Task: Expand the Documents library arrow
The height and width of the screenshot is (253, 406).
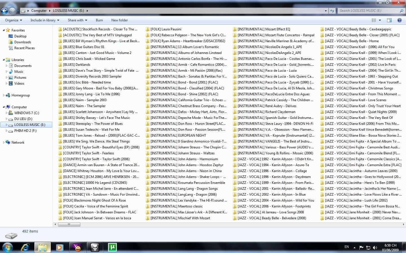Action: (x=6, y=65)
